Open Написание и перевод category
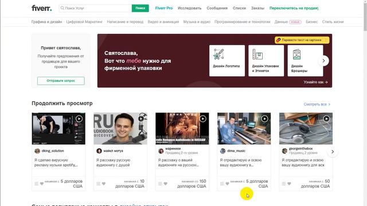The image size is (367, 206). pos(125,22)
